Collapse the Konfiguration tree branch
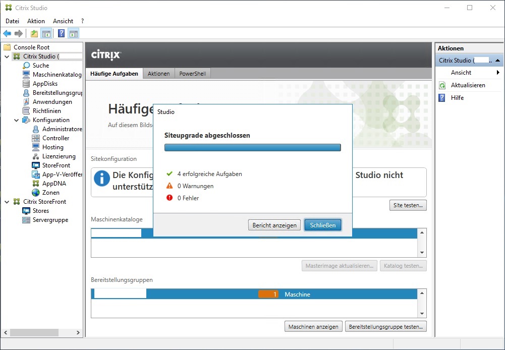Screen dimensions: 505x350 coord(17,120)
